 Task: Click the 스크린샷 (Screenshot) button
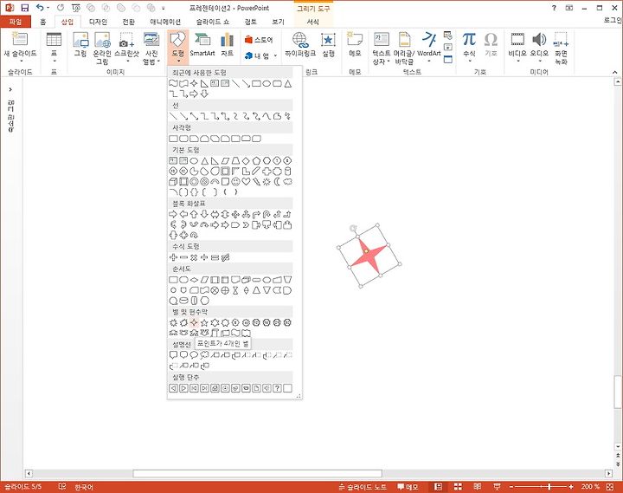pos(126,48)
